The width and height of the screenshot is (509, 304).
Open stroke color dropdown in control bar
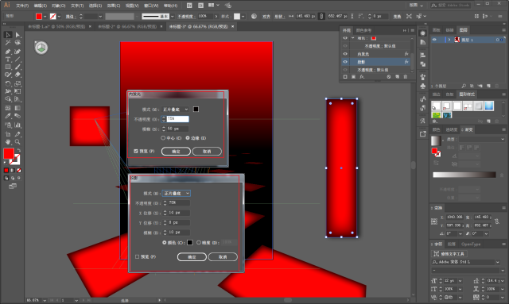(59, 16)
